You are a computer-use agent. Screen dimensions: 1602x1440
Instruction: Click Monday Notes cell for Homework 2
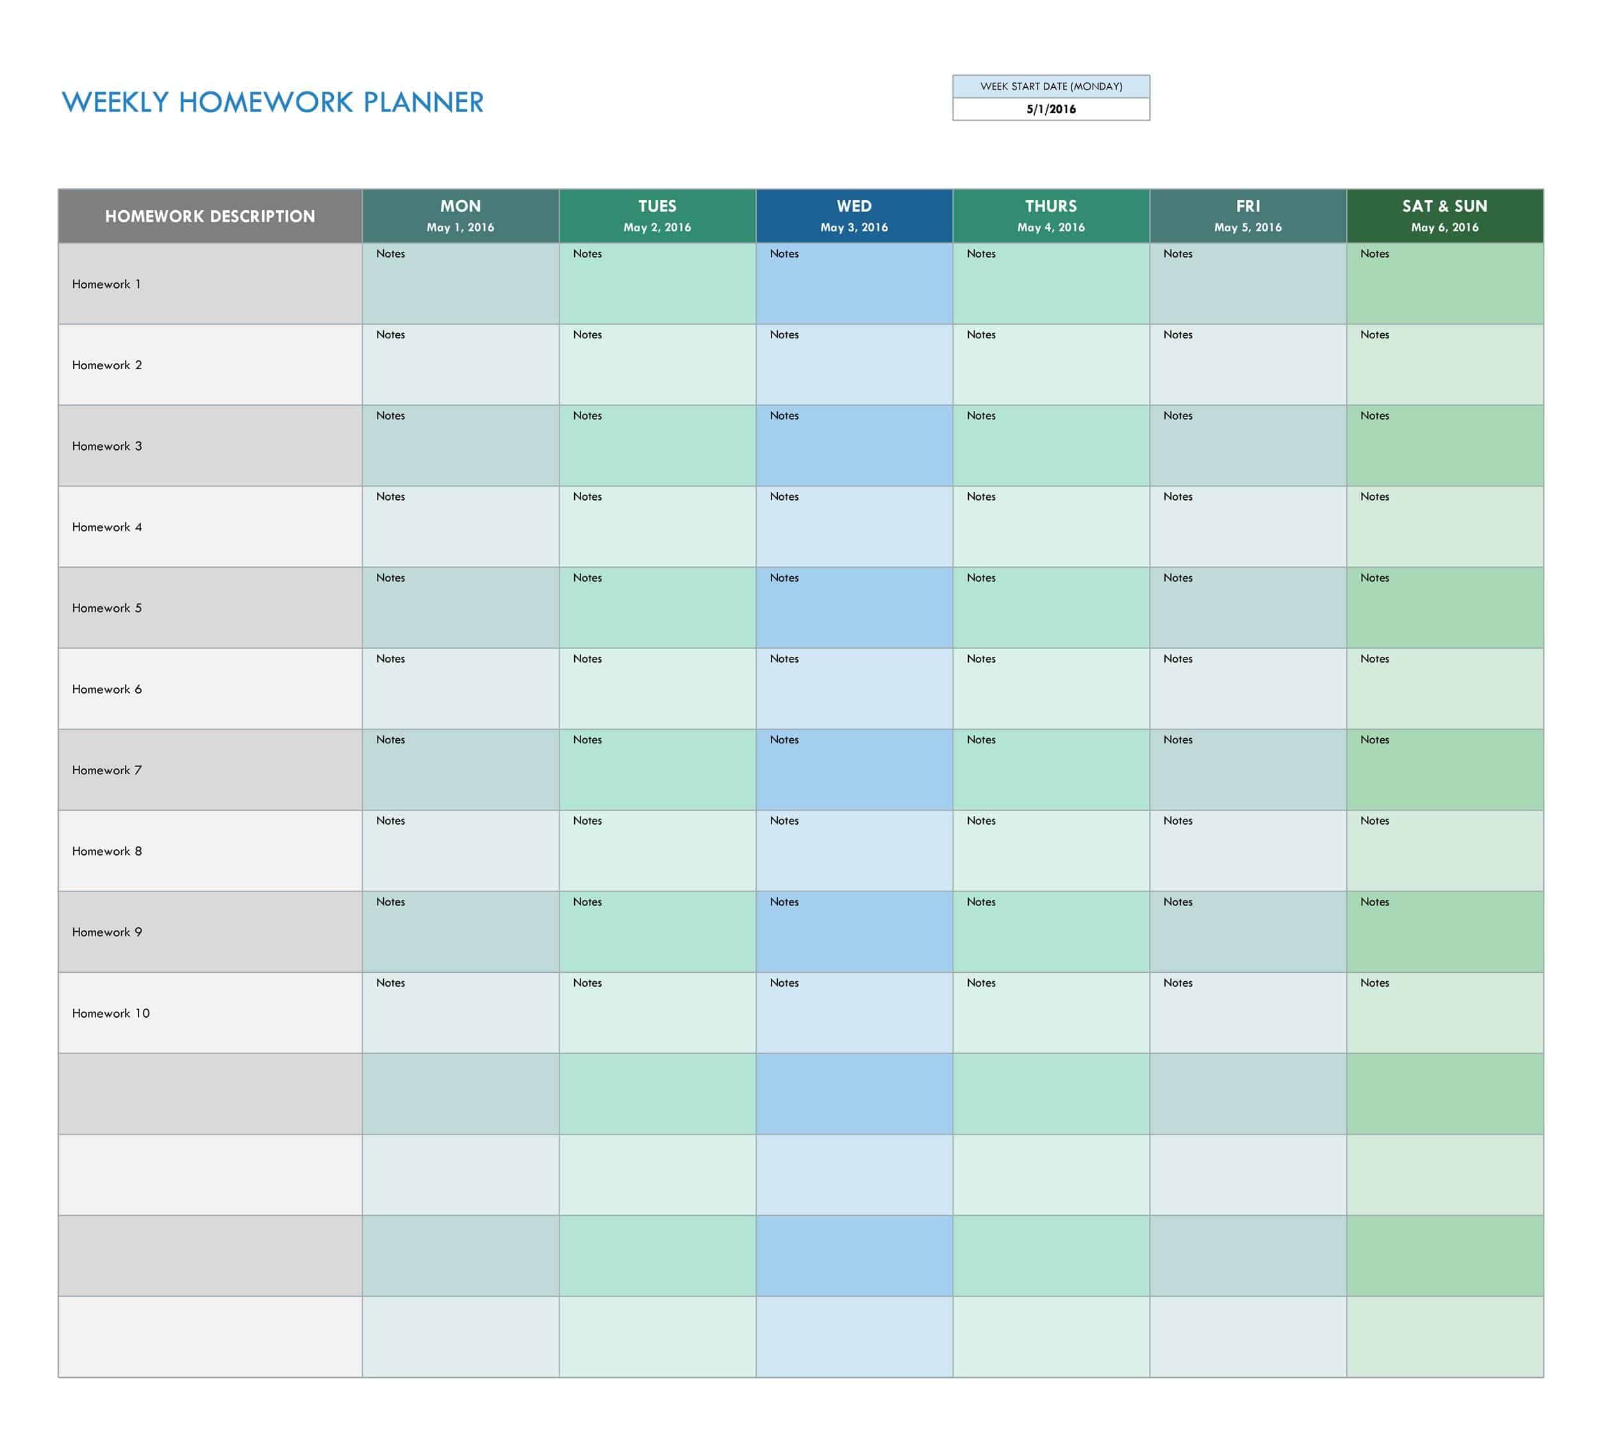(x=461, y=365)
